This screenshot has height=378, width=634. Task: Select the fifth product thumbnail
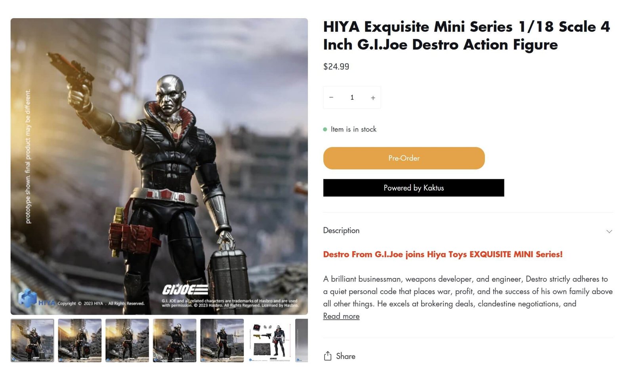click(222, 340)
